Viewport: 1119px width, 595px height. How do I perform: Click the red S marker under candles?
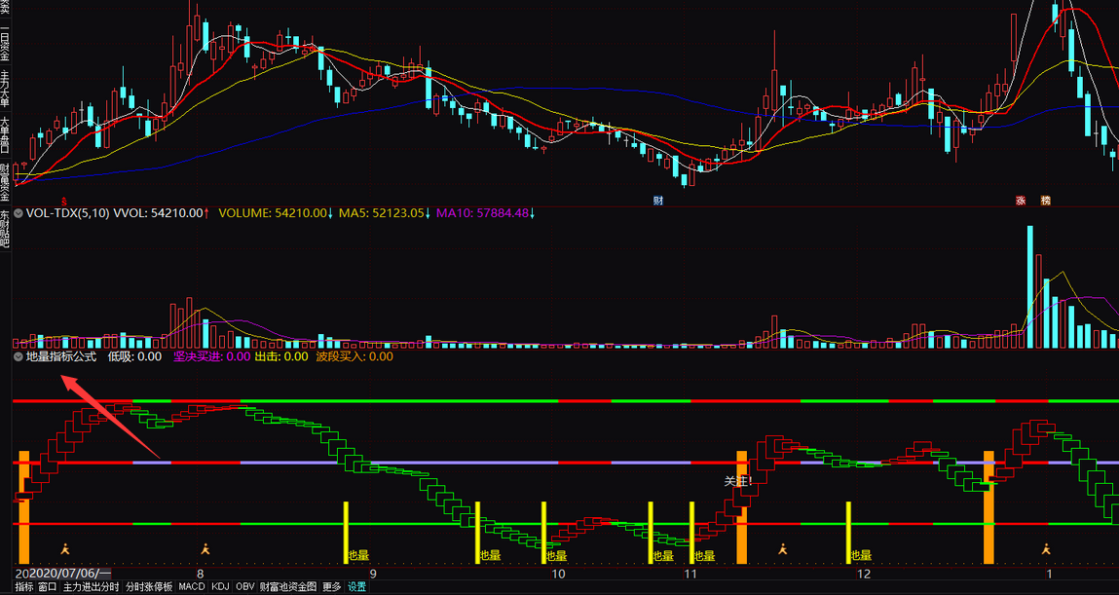point(64,202)
